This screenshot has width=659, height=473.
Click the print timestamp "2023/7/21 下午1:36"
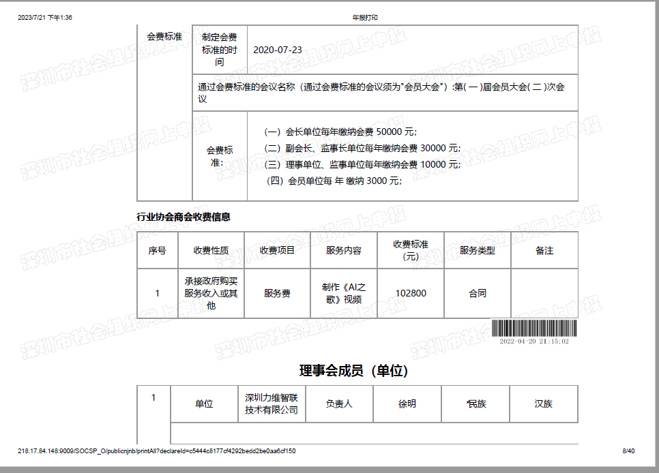(45, 18)
